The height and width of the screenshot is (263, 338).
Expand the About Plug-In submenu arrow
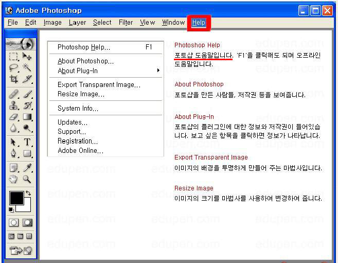pos(158,71)
